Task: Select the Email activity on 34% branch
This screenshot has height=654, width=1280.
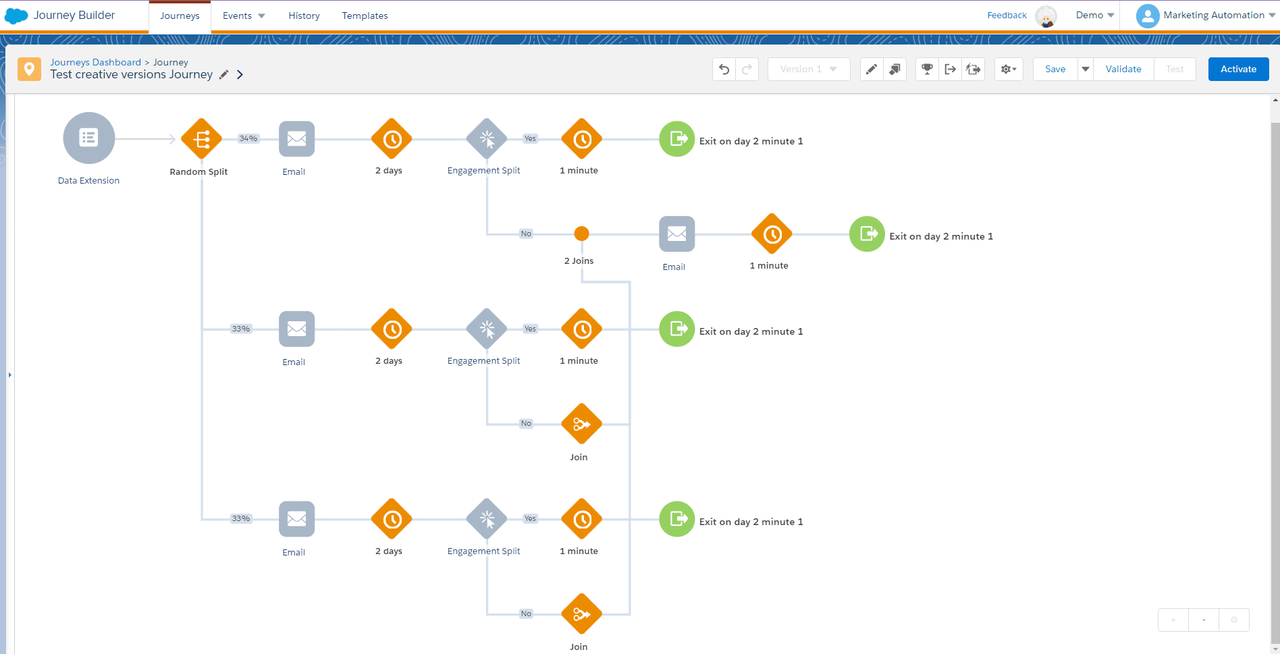Action: point(296,139)
